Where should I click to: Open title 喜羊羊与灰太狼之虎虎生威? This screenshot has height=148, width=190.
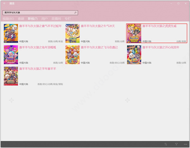coord(159,26)
